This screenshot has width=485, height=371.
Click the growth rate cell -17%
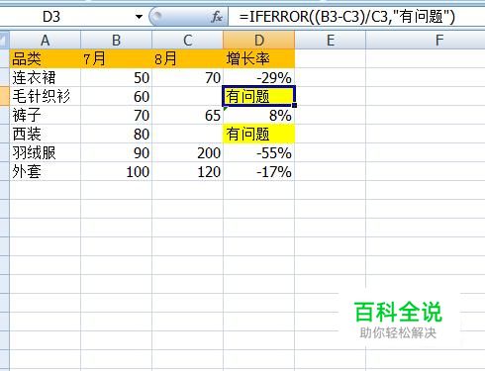(x=259, y=171)
